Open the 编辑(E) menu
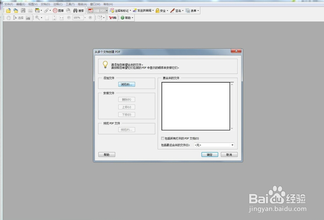Image resolution: width=324 pixels, height=220 pixels. click(x=21, y=4)
